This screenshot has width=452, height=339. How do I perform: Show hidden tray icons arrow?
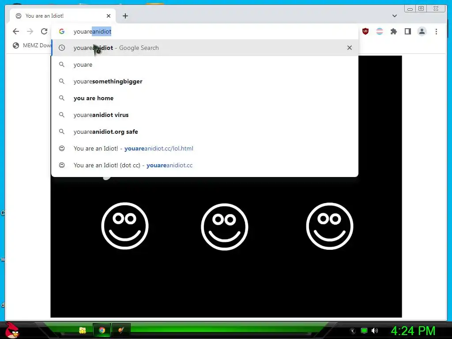pos(352,331)
